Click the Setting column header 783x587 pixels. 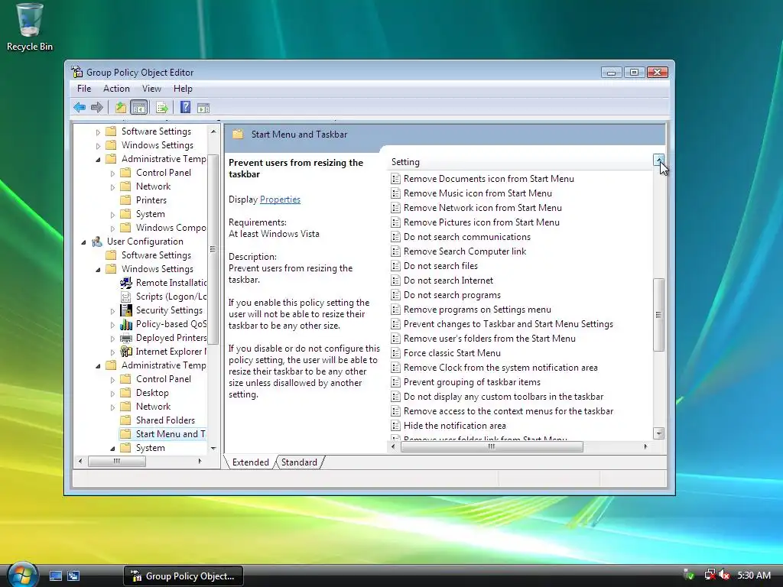(x=519, y=162)
